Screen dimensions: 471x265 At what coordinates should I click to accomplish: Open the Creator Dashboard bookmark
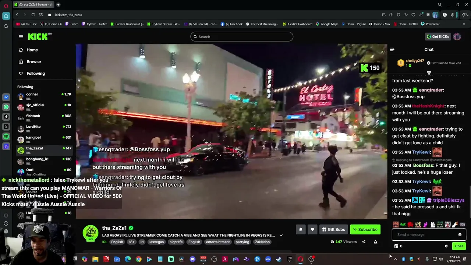click(x=127, y=24)
